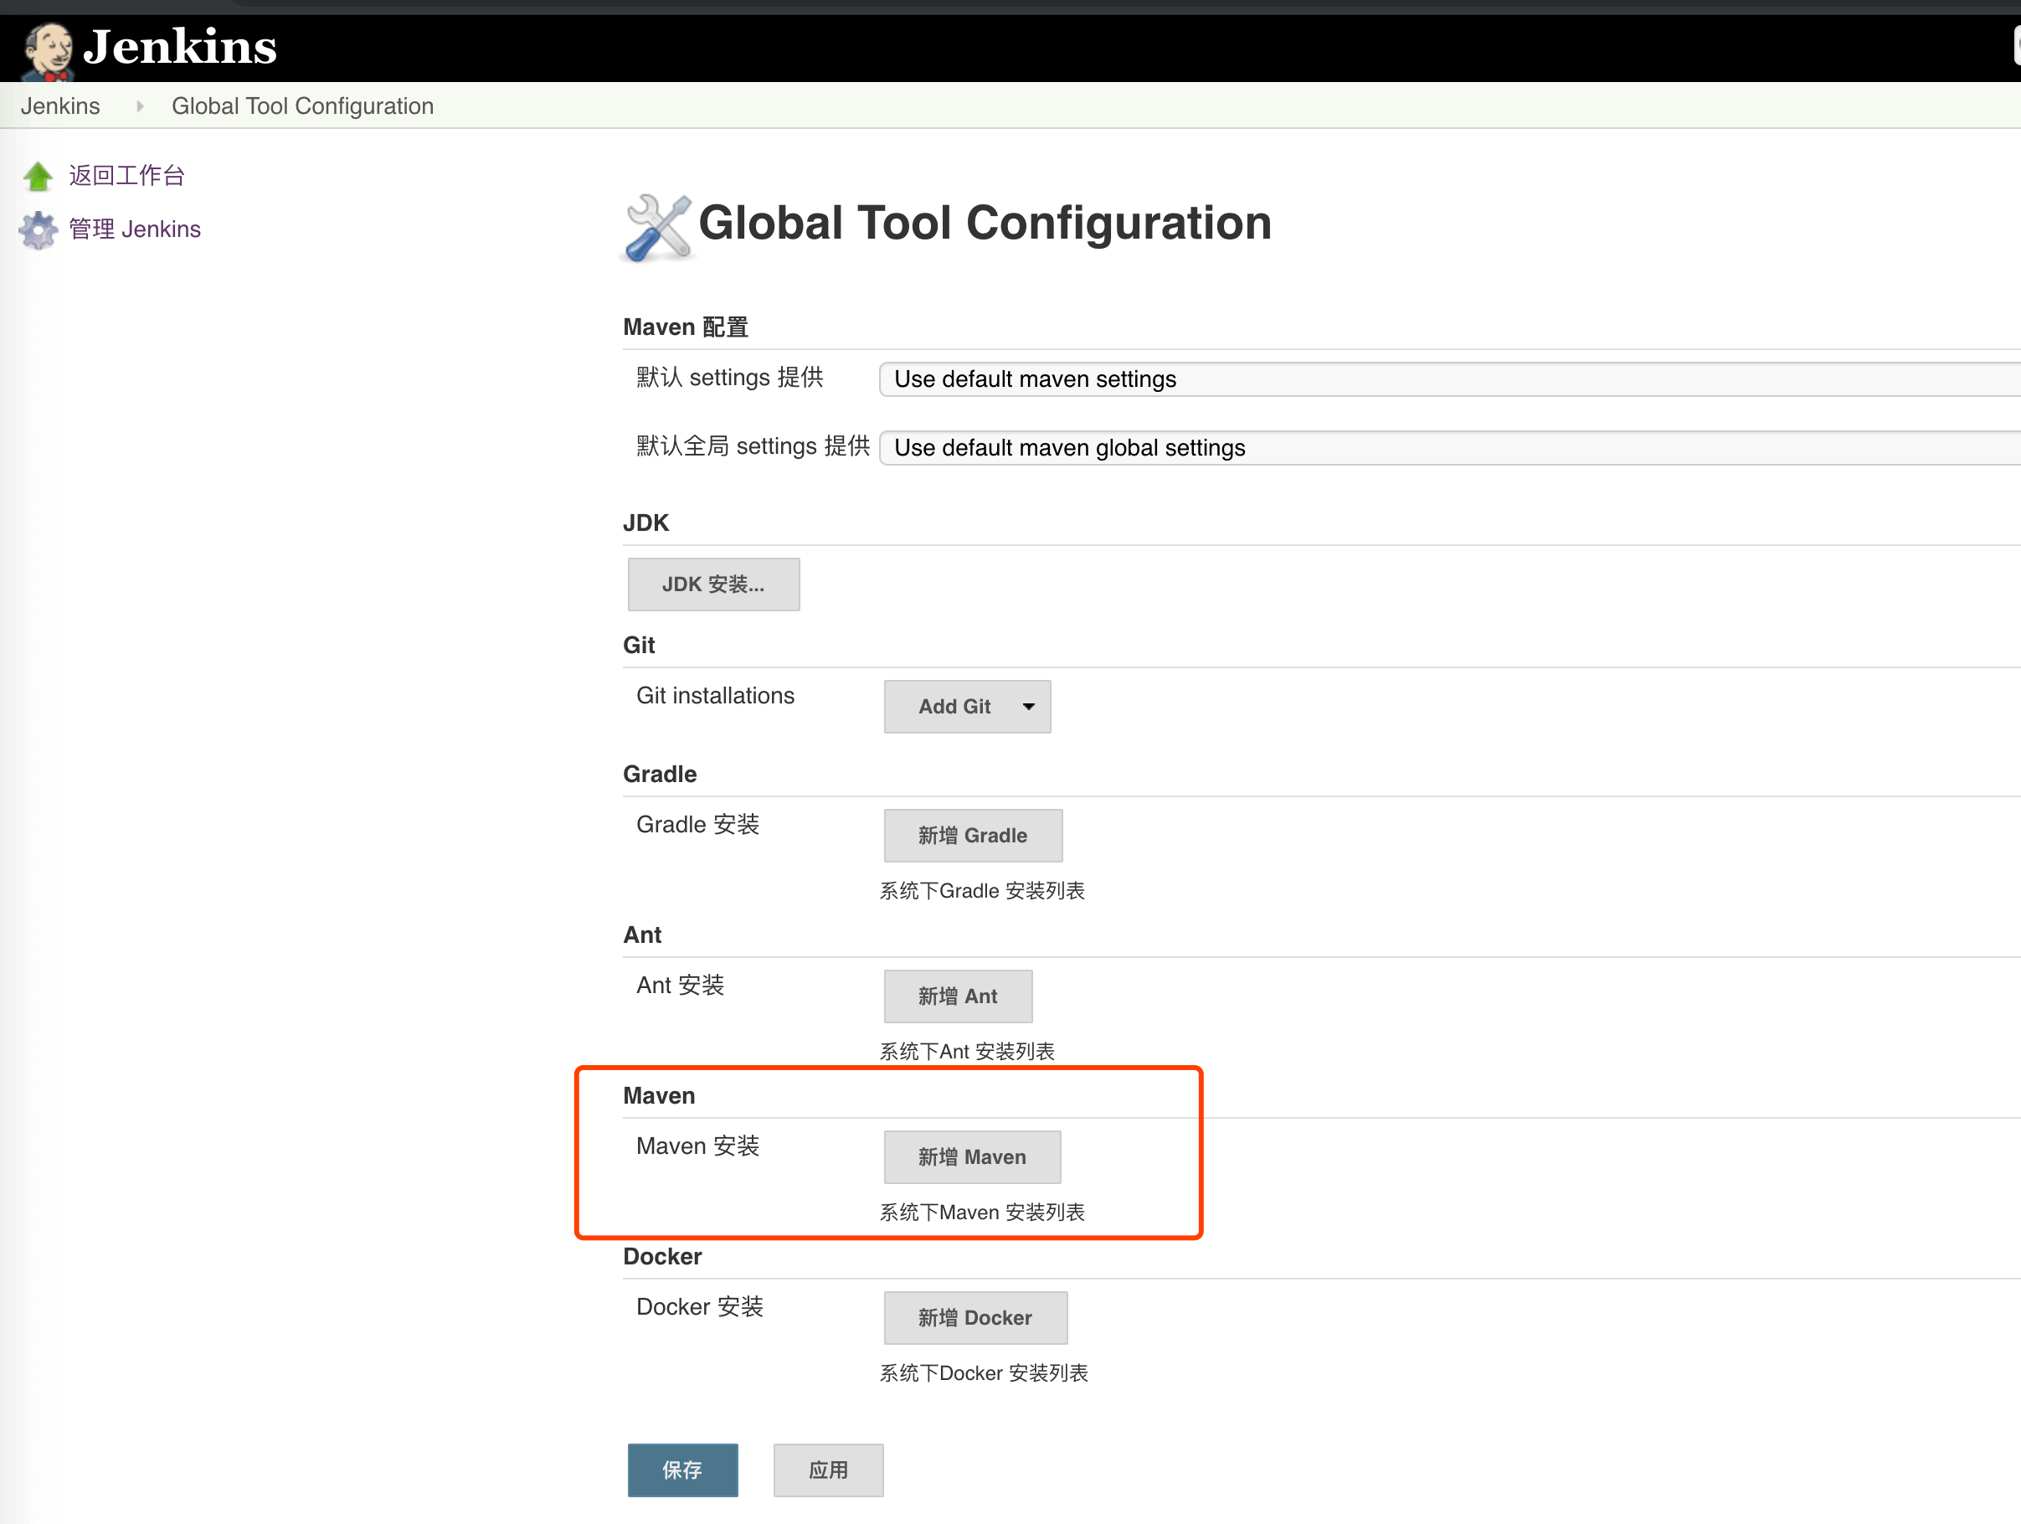This screenshot has width=2021, height=1524.
Task: Click the Maven 安装 label
Action: coord(698,1146)
